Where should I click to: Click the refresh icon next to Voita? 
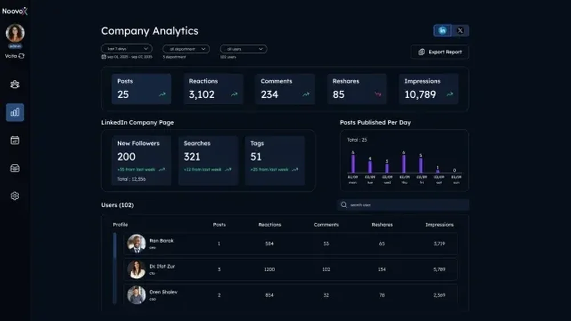pyautogui.click(x=22, y=56)
